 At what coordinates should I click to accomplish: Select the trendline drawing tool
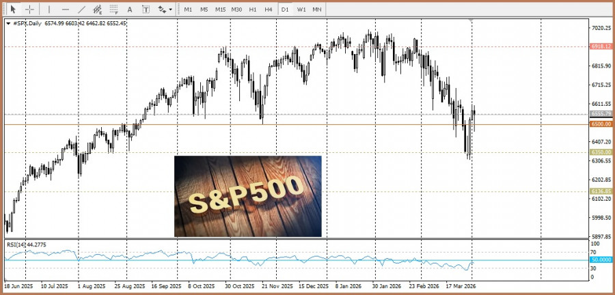pos(81,9)
